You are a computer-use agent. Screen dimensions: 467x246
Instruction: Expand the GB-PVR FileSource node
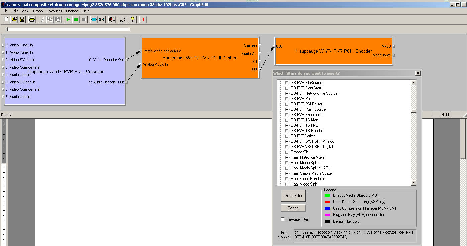click(287, 83)
